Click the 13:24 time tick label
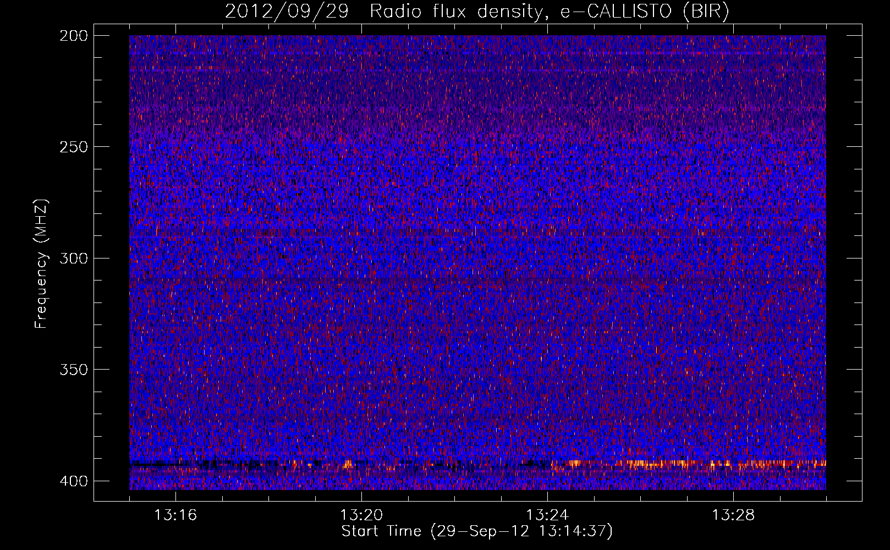Viewport: 890px width, 550px height. coord(547,515)
